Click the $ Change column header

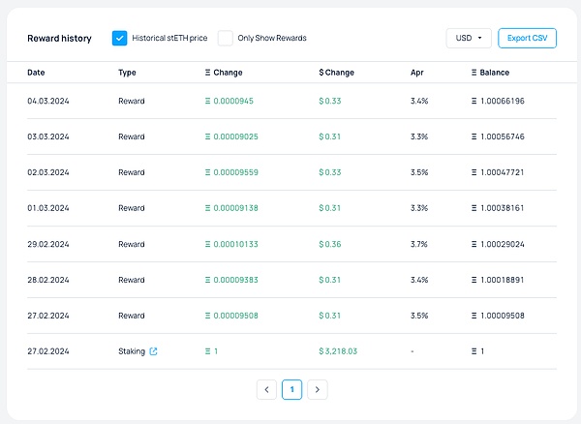click(x=336, y=73)
